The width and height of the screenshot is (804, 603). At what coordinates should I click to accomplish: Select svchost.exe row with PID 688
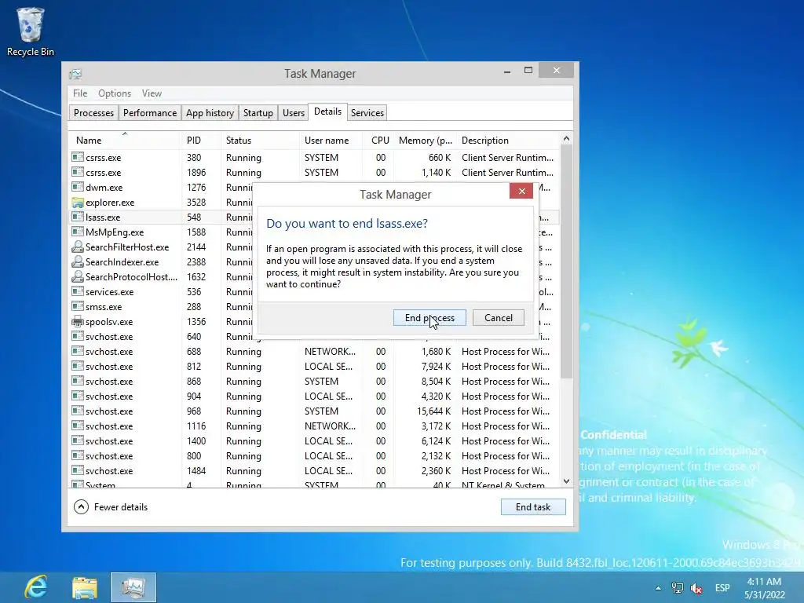click(314, 352)
